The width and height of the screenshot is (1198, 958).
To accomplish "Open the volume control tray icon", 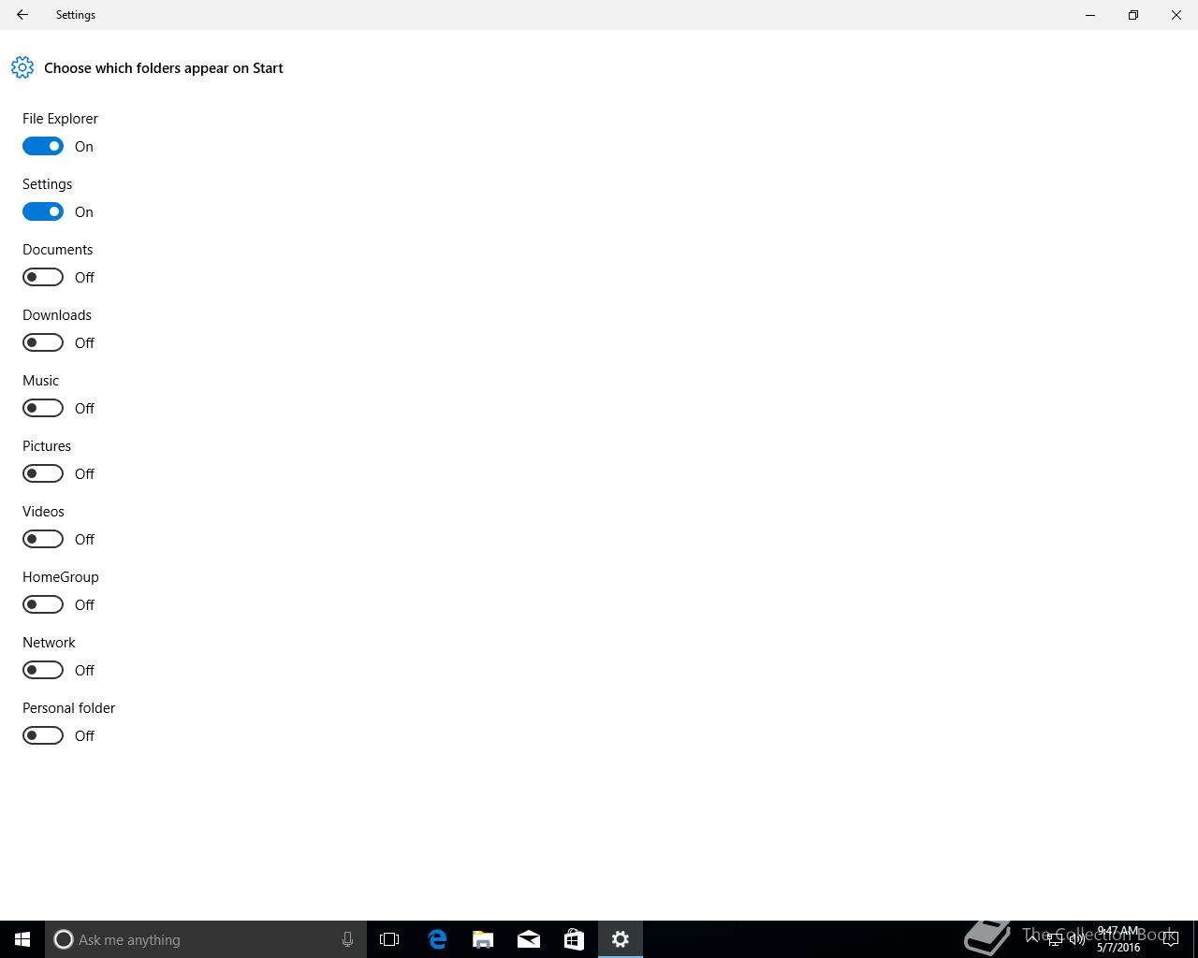I will pos(1077,939).
